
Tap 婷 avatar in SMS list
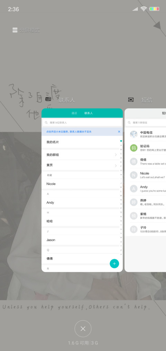[133, 202]
